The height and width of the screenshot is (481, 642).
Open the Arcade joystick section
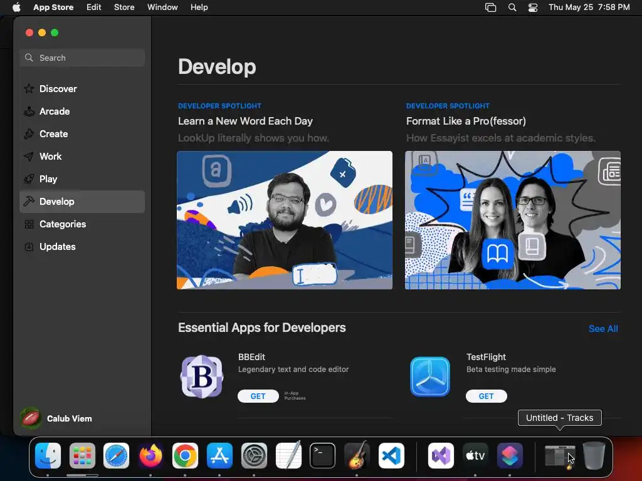[x=82, y=111]
